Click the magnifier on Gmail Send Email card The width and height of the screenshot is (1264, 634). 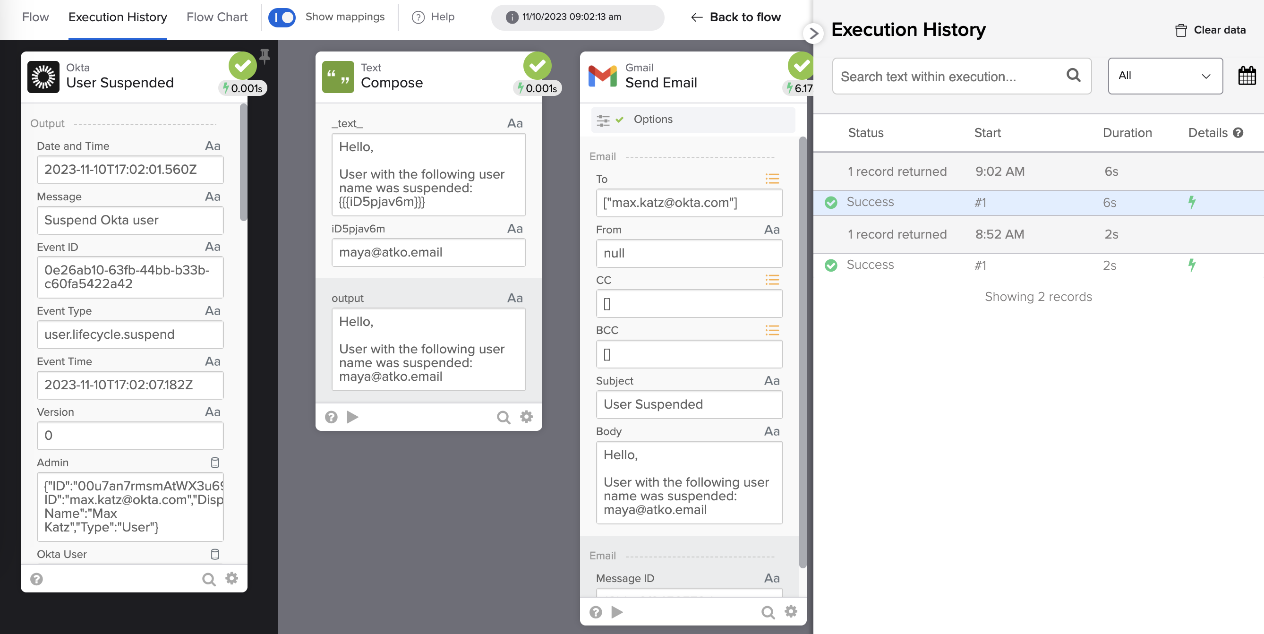pyautogui.click(x=768, y=612)
